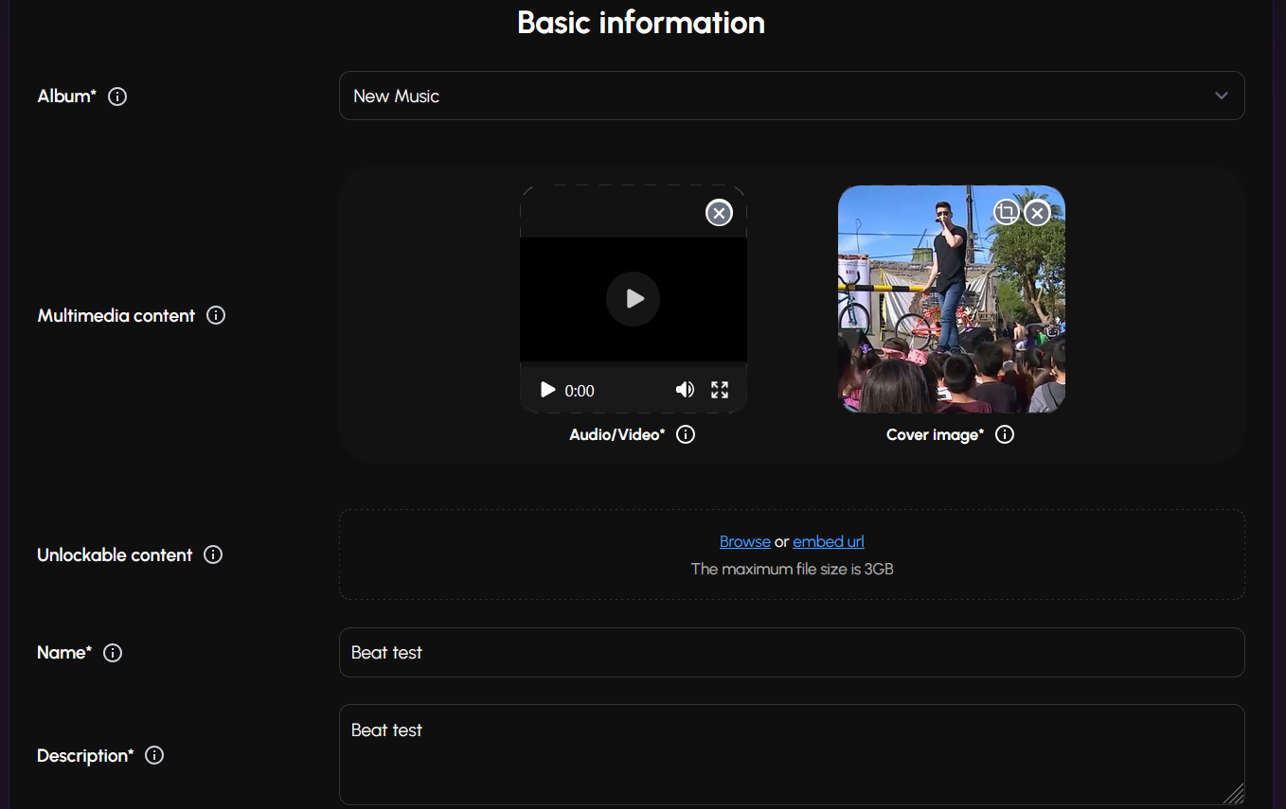Click the cover image thumbnail
Viewport: 1286px width, 809px height.
(x=952, y=299)
